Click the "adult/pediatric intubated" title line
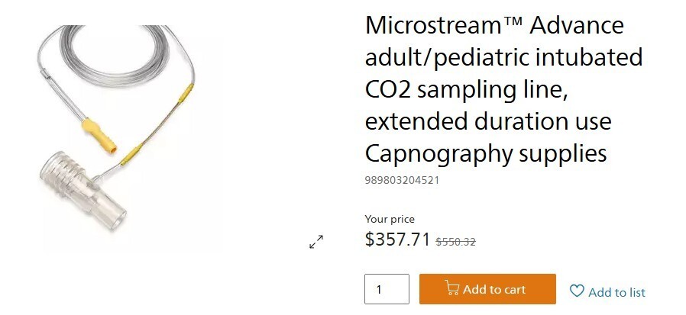686x315 pixels. pos(503,57)
